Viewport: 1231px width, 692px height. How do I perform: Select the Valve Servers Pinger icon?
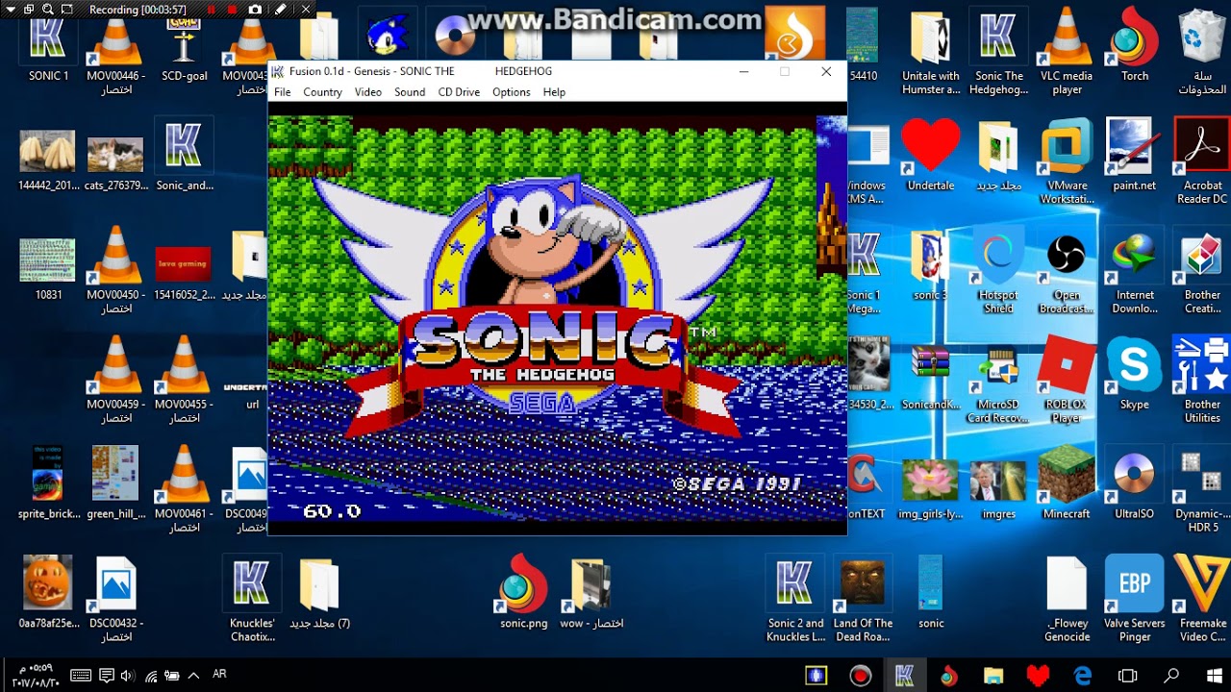click(x=1135, y=600)
